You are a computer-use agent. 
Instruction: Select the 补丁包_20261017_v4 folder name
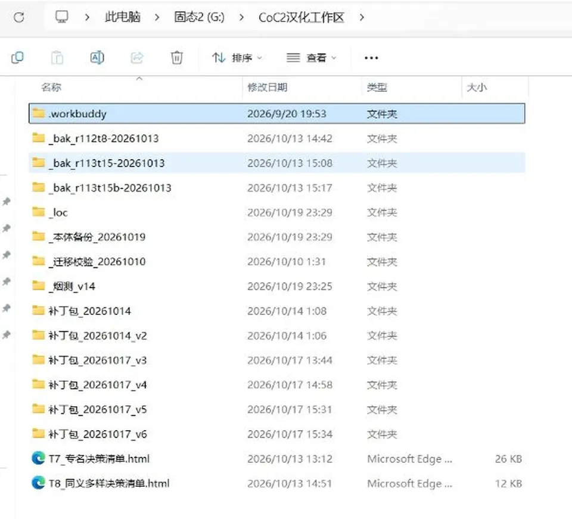(x=98, y=385)
